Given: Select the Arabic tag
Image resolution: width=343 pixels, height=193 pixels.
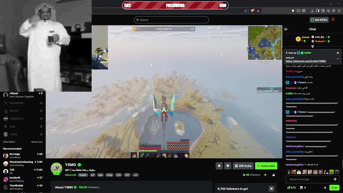Looking at the screenshot, I should point(83,175).
